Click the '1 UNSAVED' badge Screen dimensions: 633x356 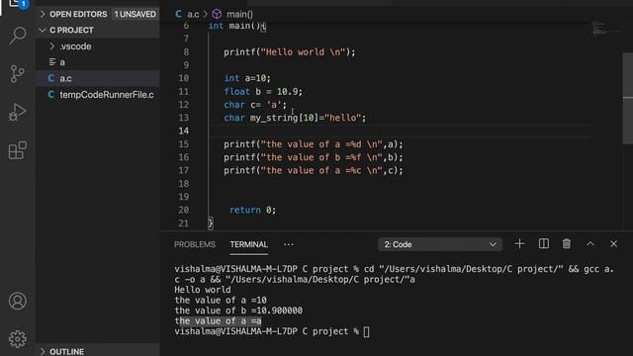click(x=135, y=14)
